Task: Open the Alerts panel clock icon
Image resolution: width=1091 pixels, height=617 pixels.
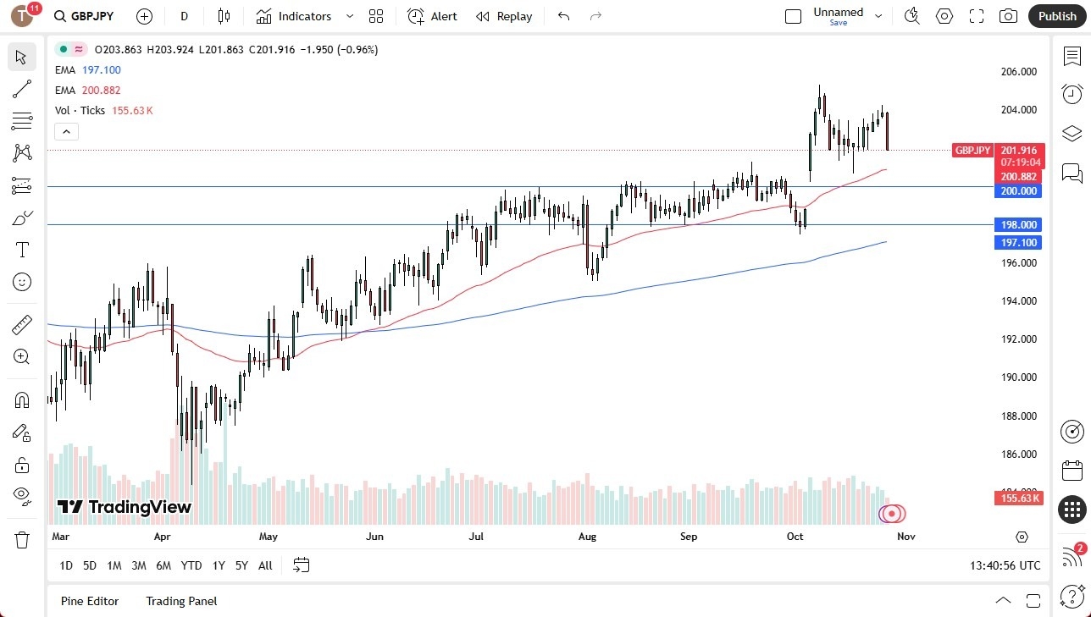Action: click(x=1072, y=94)
